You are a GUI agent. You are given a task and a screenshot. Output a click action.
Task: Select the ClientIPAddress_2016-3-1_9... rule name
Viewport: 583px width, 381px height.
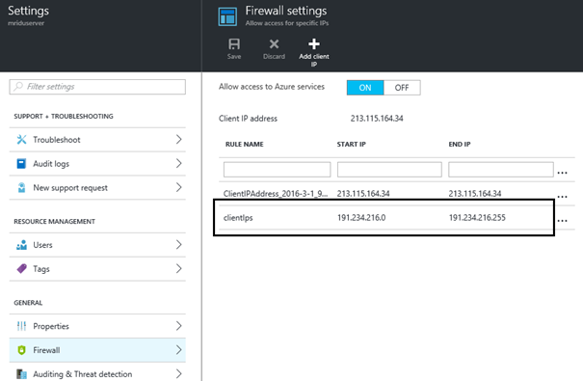pyautogui.click(x=276, y=194)
